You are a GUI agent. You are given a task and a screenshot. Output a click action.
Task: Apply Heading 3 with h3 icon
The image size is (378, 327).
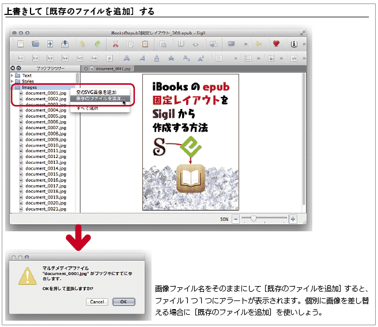50,58
